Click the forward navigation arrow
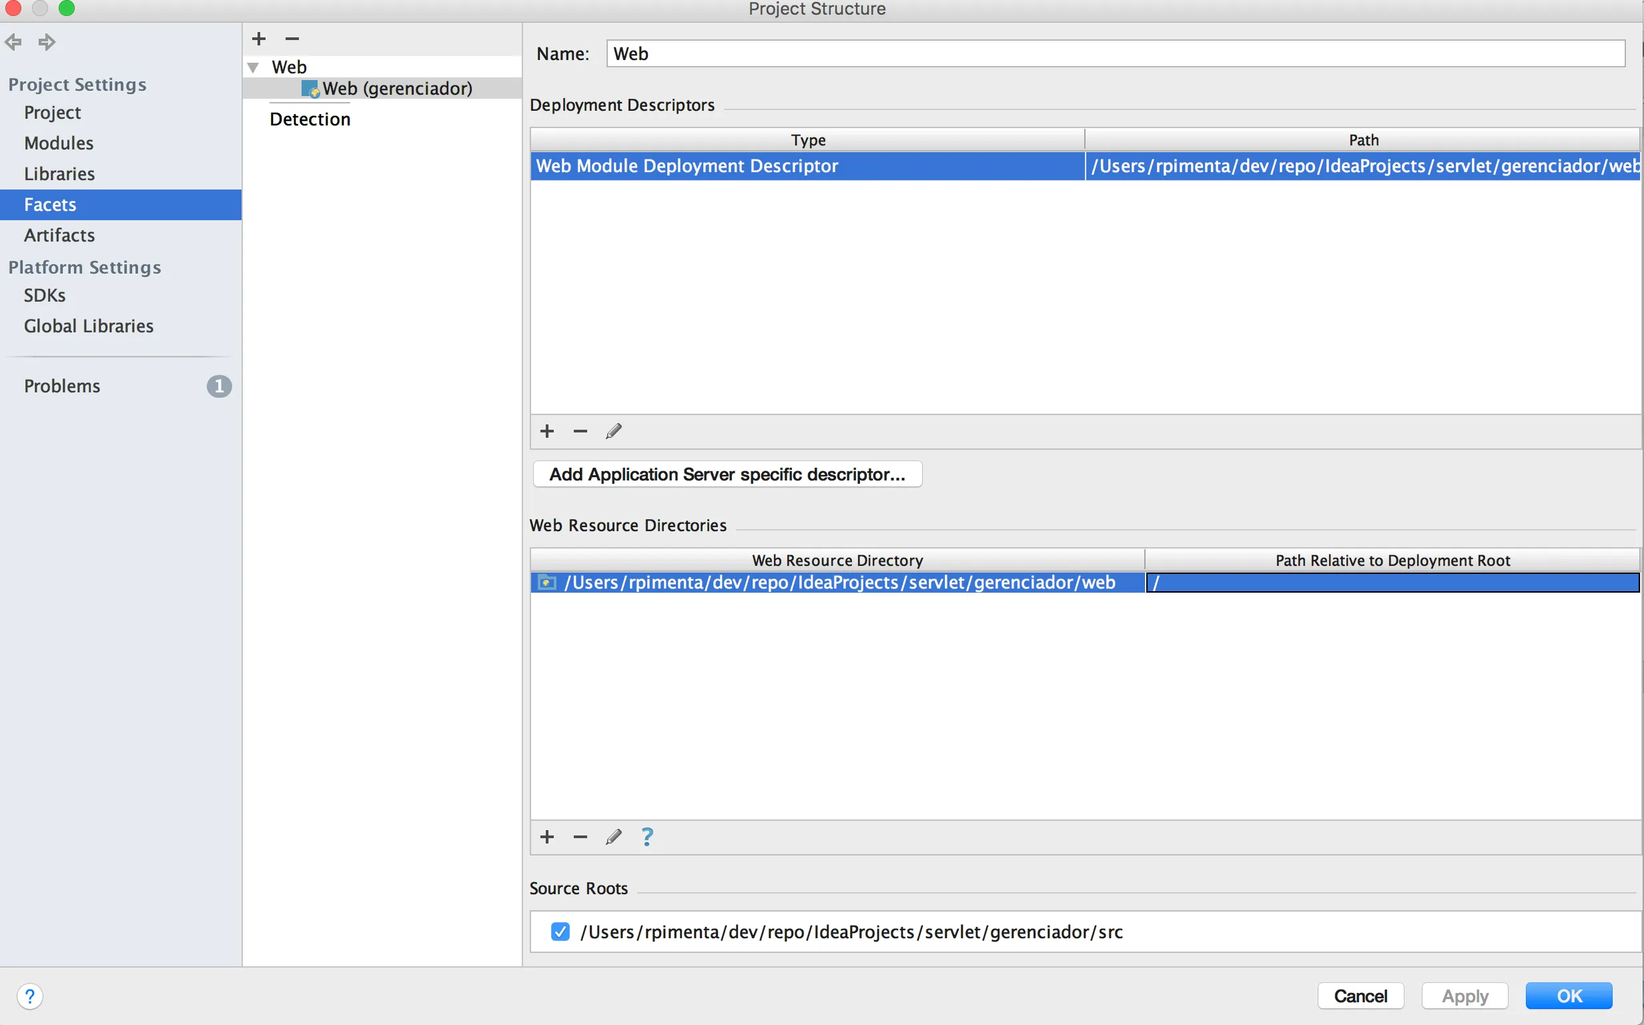Screen dimensions: 1644x1025 (x=47, y=42)
